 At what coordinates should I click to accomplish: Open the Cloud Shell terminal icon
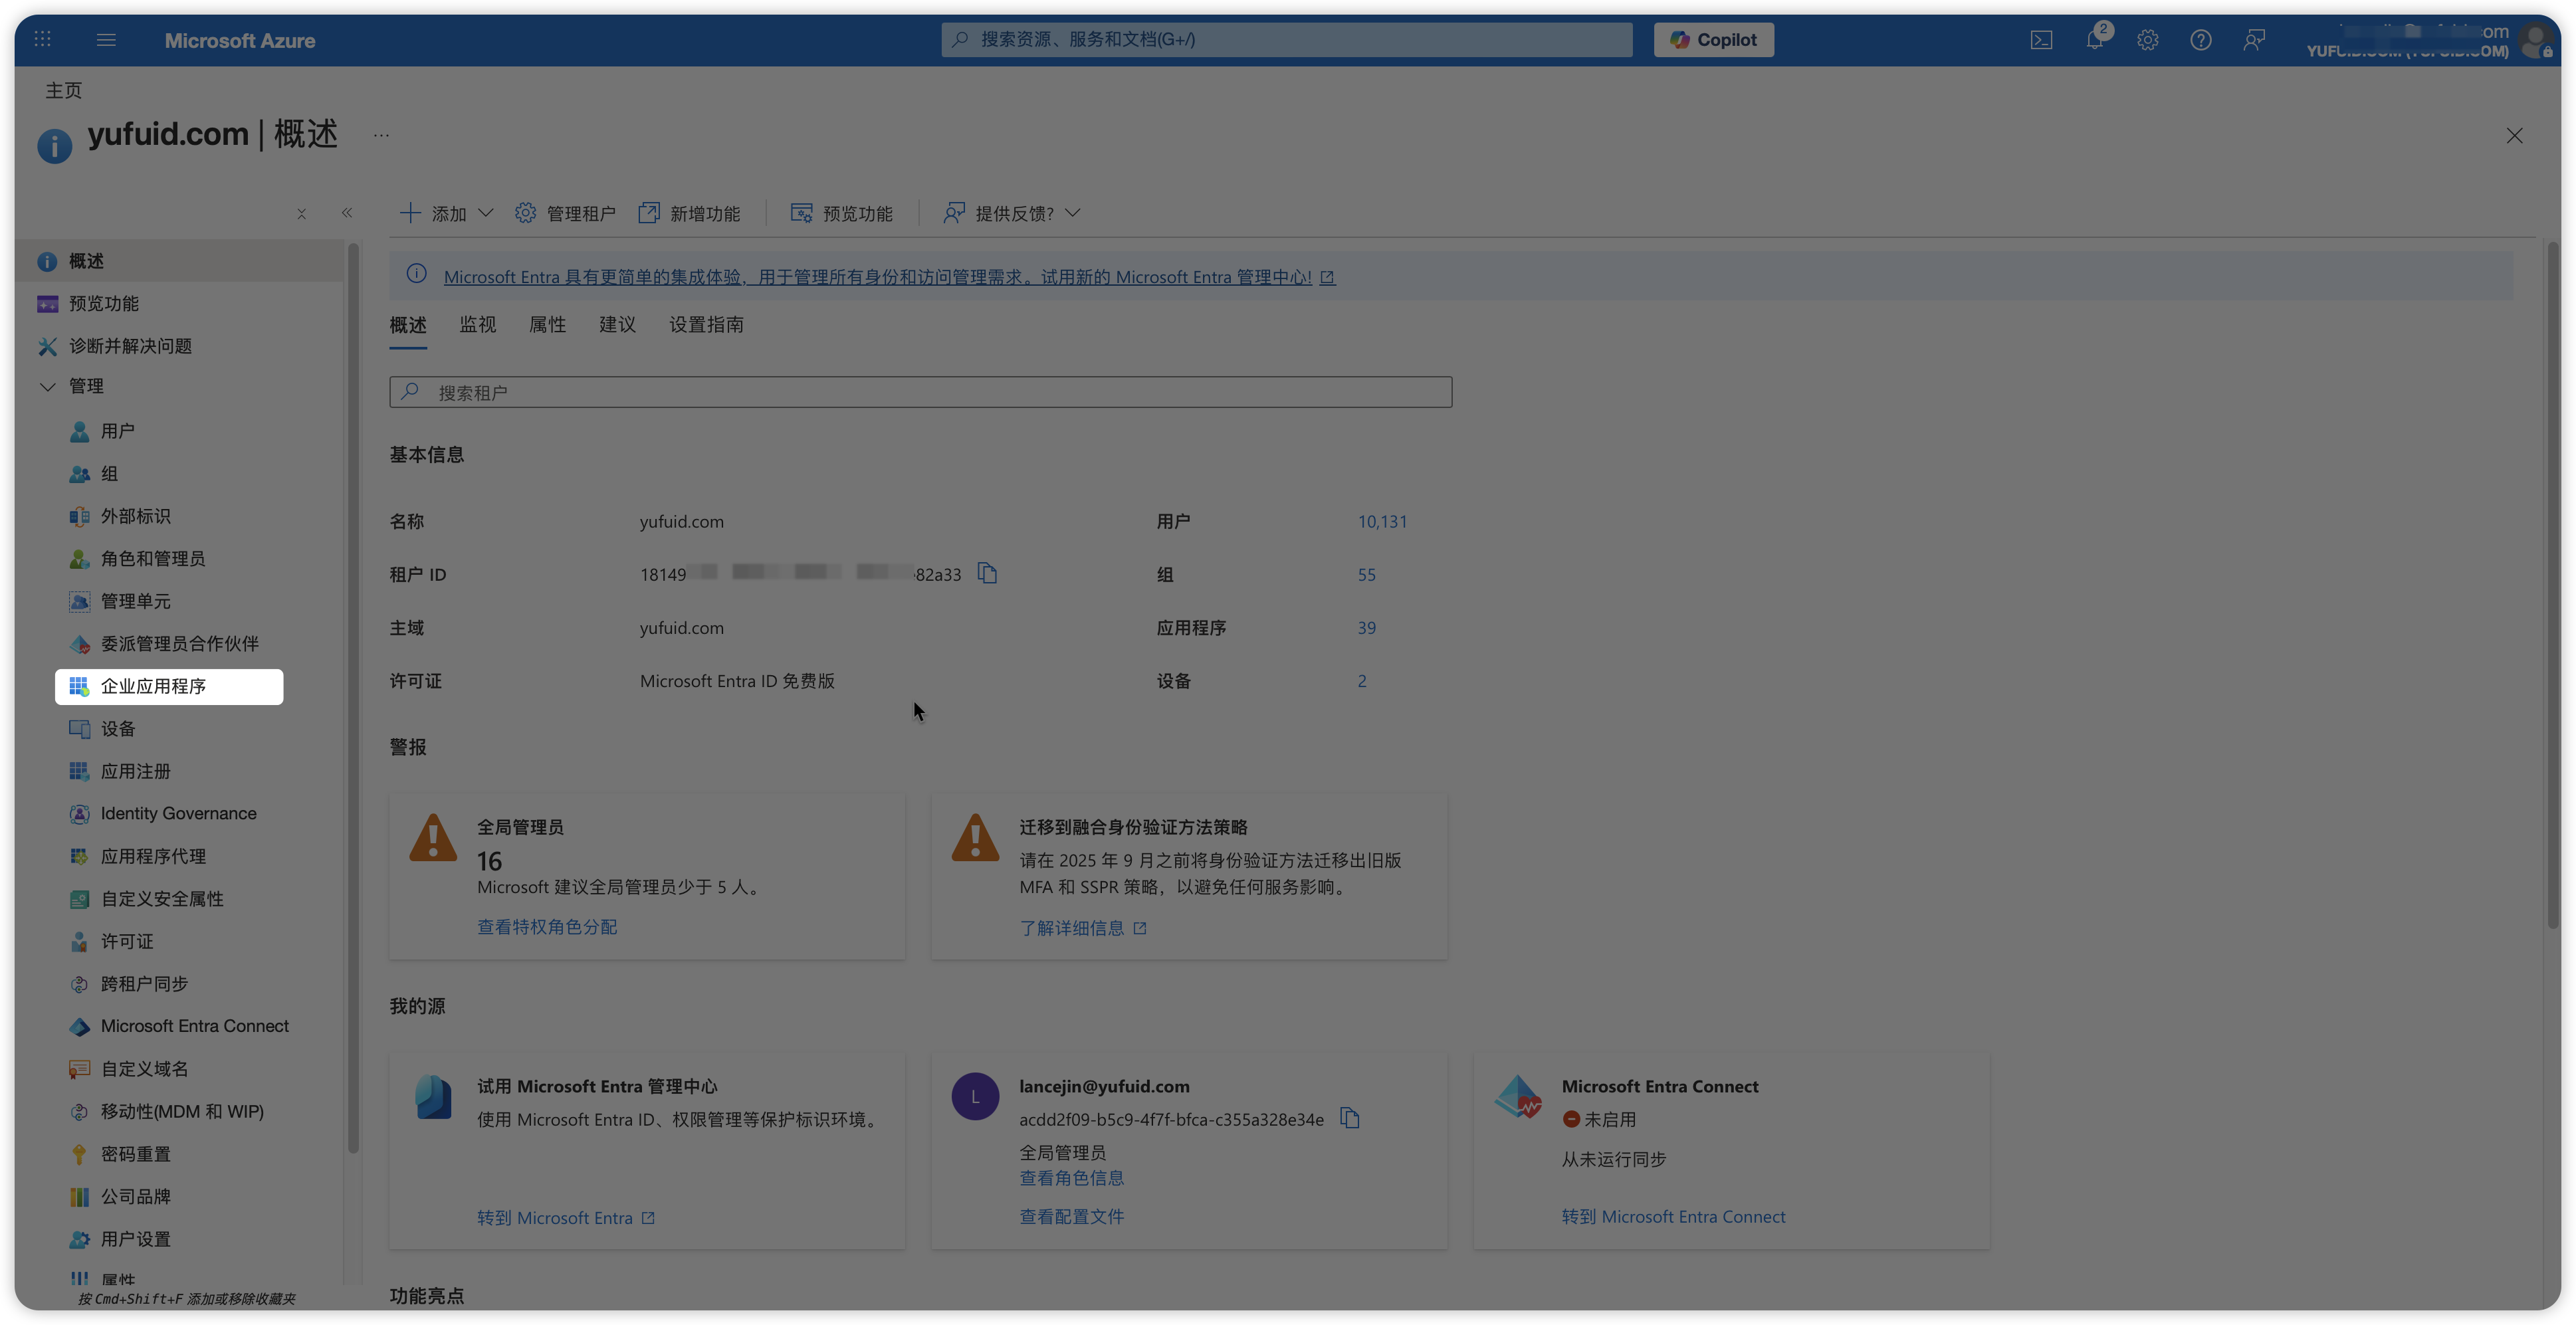tap(2041, 40)
